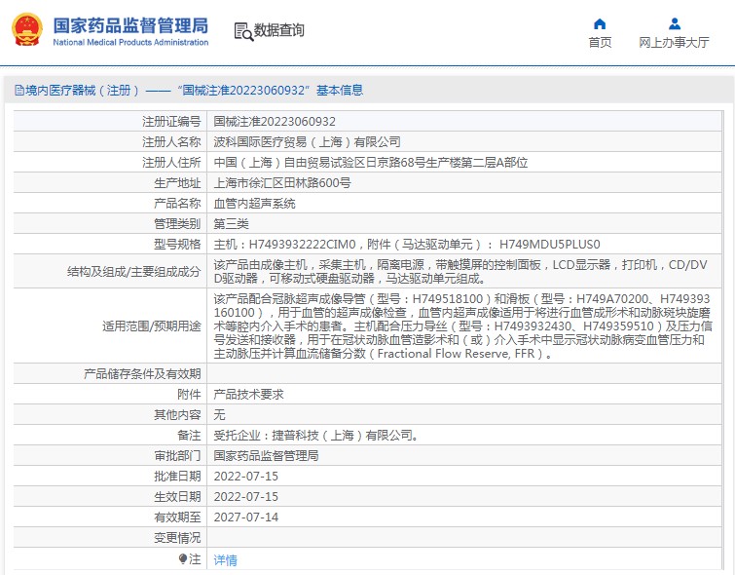
Task: Select the 型号规格 value H7493932222CIM0
Action: pyautogui.click(x=407, y=244)
